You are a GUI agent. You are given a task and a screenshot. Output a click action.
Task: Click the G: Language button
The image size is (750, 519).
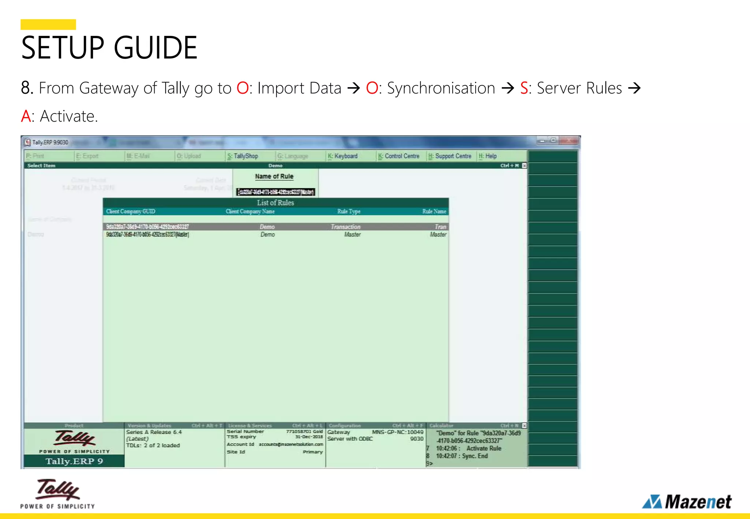tap(301, 156)
